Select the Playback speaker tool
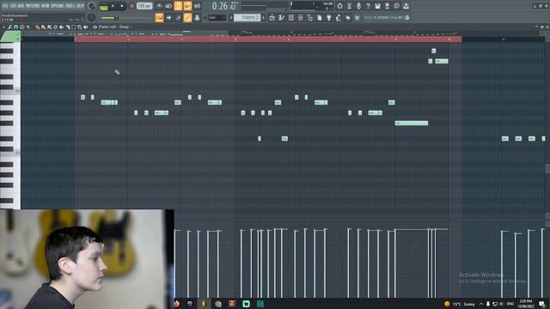Image resolution: width=550 pixels, height=309 pixels. point(86,27)
